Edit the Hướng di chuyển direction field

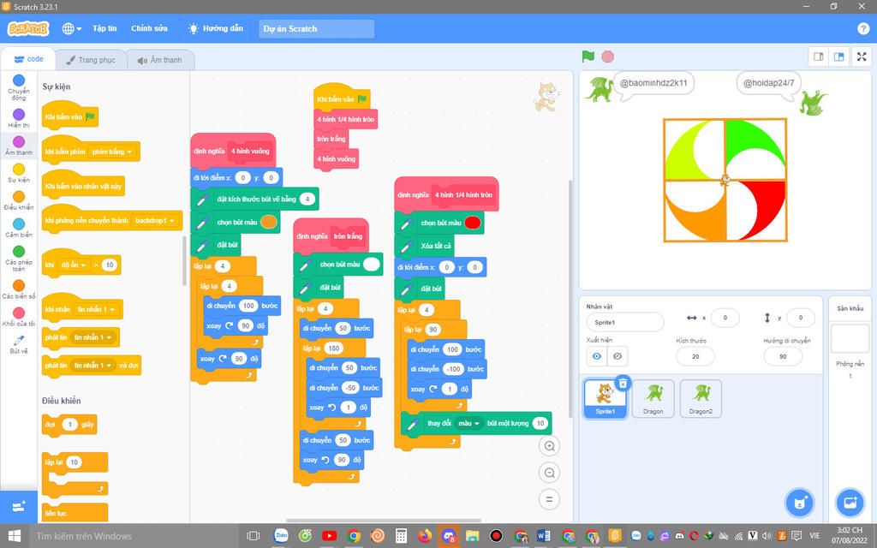783,356
